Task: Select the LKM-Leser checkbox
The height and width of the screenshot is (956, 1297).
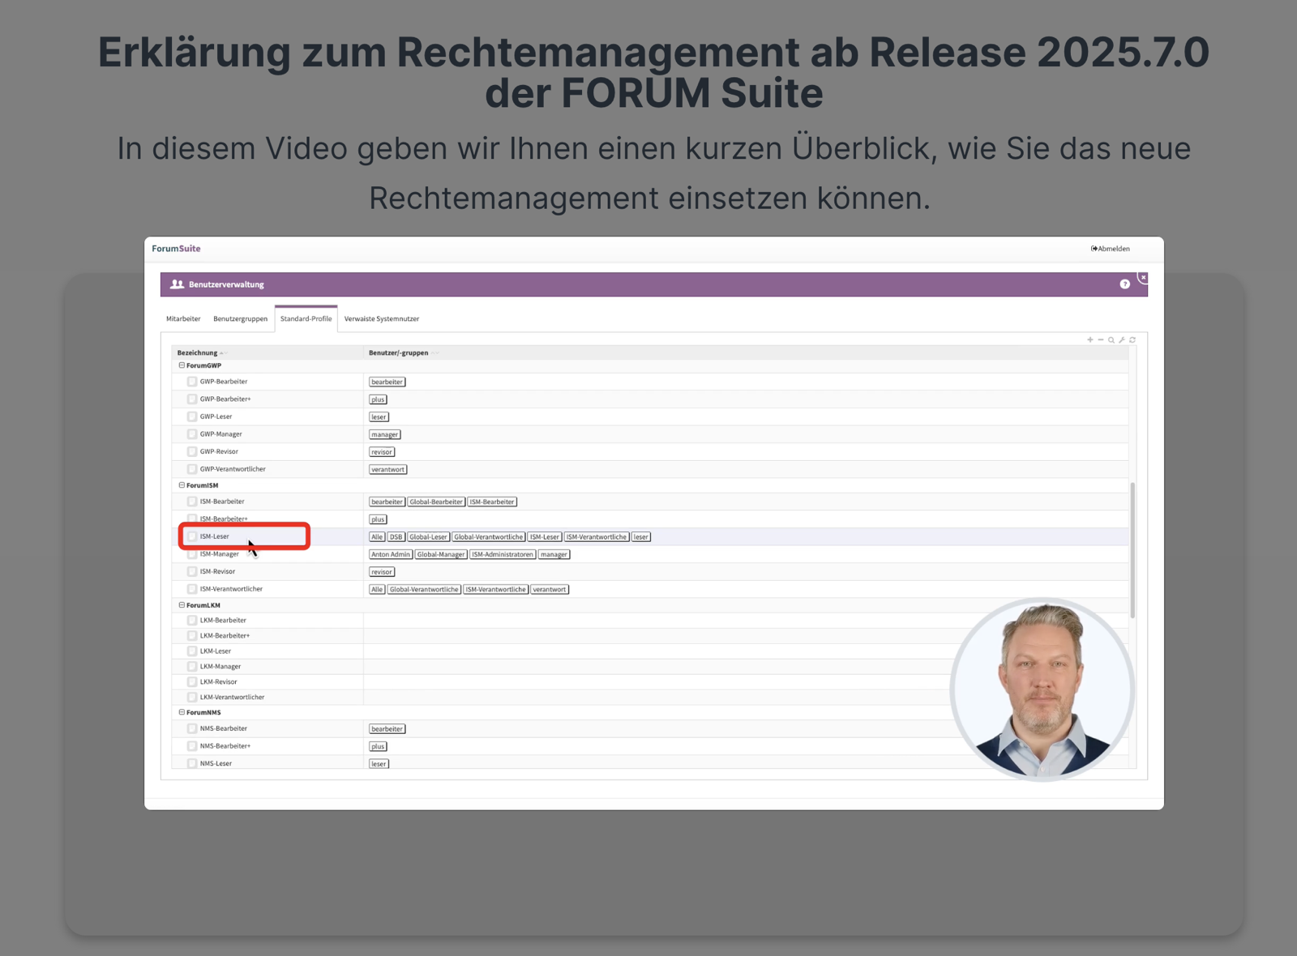Action: click(192, 651)
